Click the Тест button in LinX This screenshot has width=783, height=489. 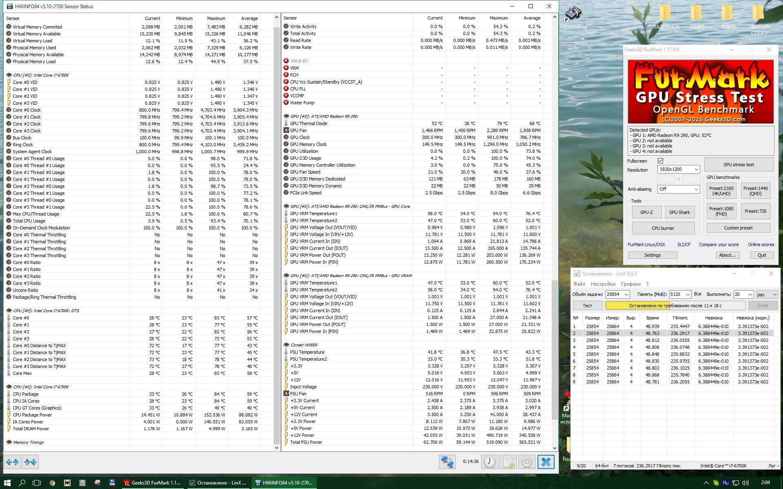click(587, 306)
